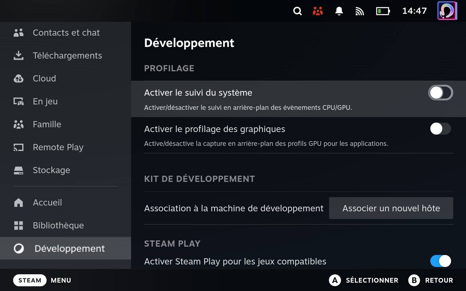466x291 pixels.
Task: Click the Stockage drive icon
Action: pyautogui.click(x=19, y=170)
